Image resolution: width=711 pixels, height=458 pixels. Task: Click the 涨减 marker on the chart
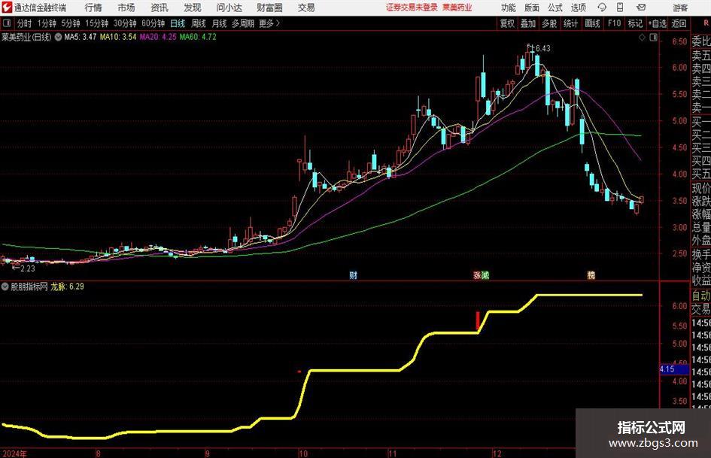click(481, 275)
